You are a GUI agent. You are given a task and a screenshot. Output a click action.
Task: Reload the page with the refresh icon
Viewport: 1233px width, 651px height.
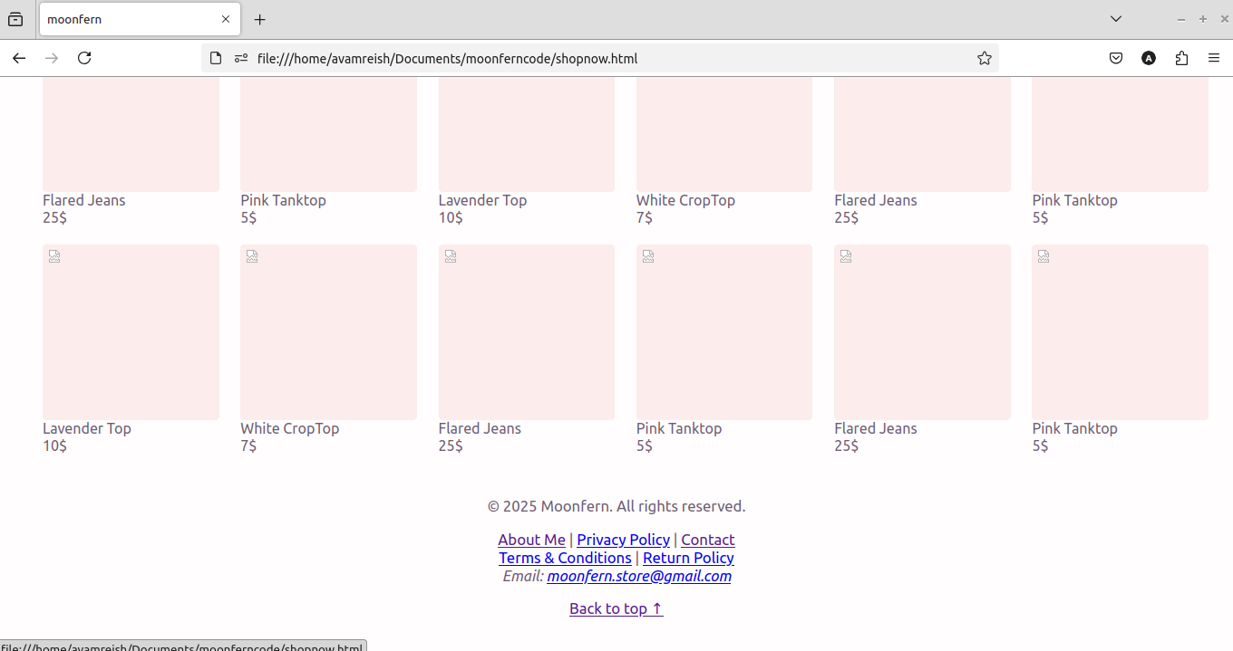[84, 58]
